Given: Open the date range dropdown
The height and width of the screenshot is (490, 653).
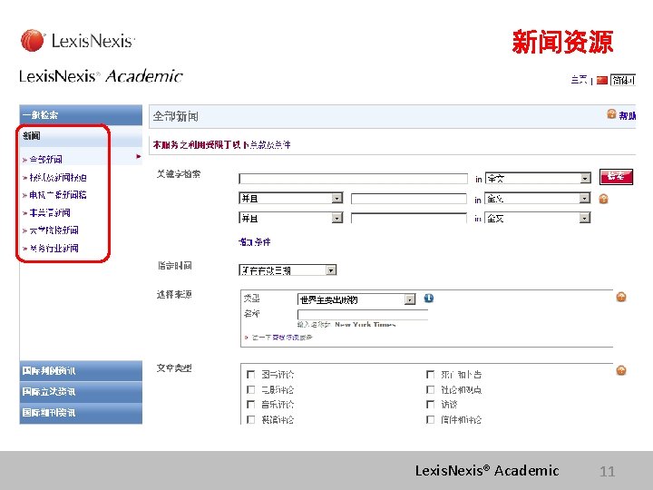Looking at the screenshot, I should (288, 270).
